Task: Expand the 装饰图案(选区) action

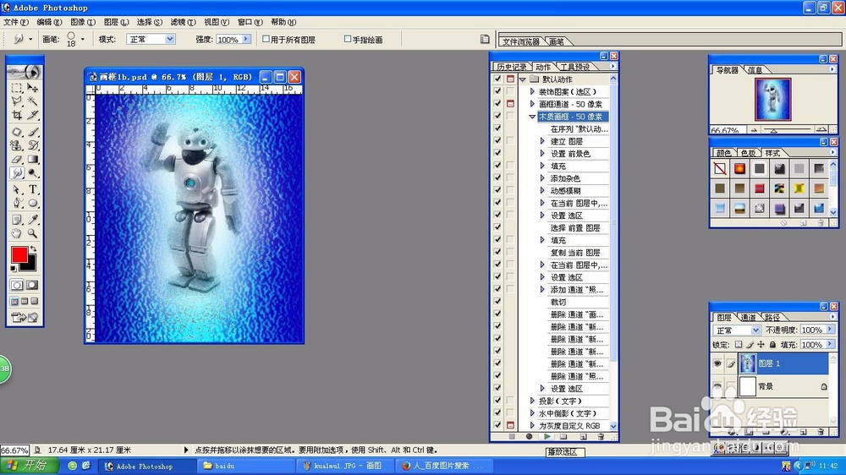Action: [x=532, y=91]
